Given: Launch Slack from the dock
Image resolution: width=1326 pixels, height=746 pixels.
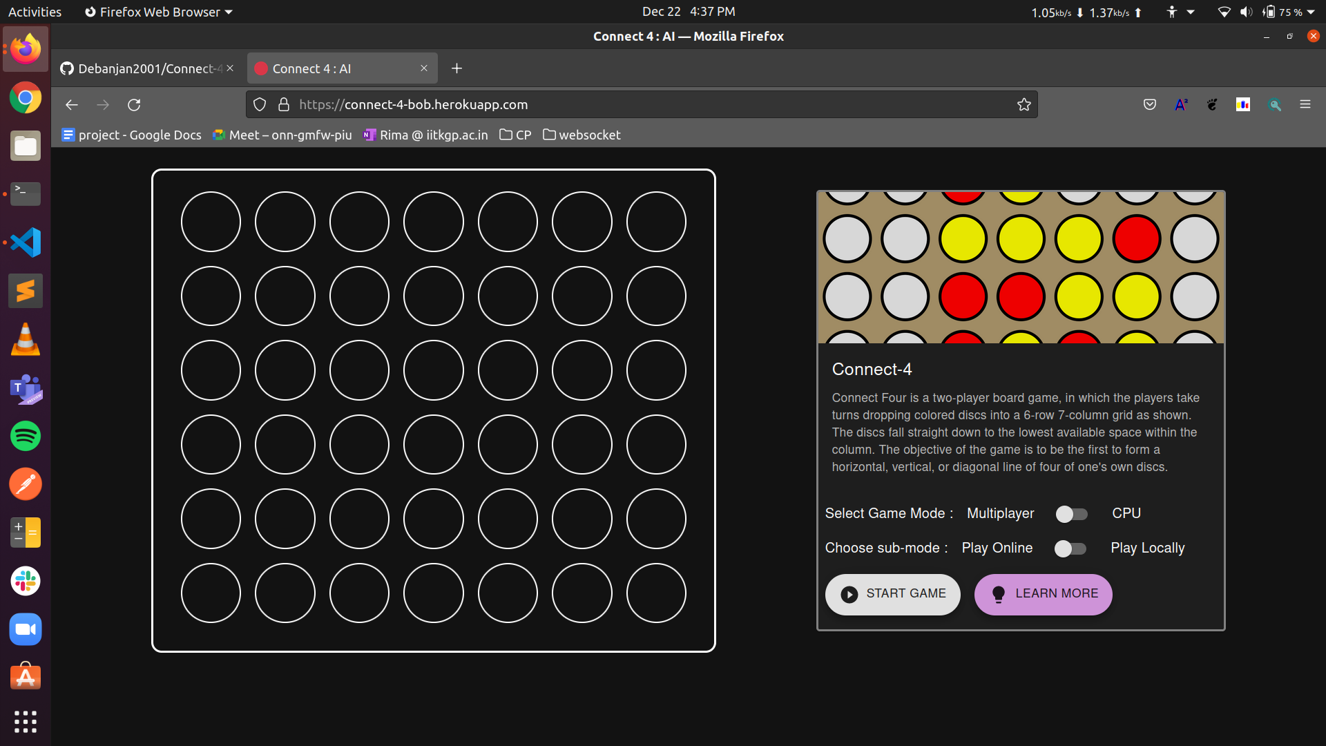Looking at the screenshot, I should (26, 581).
